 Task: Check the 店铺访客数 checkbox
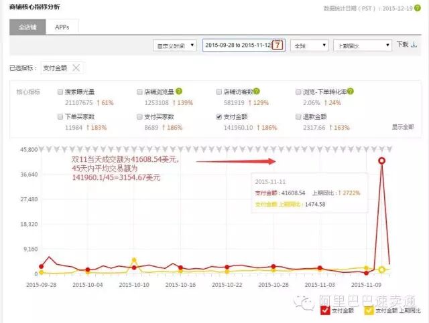[x=219, y=92]
